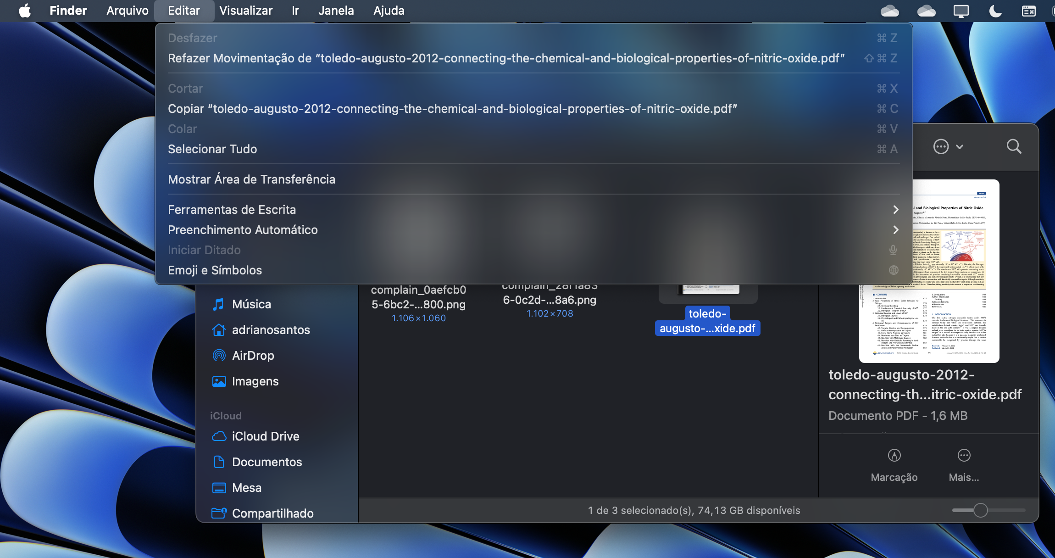Toggle Do Not Disturb moon icon
Image resolution: width=1055 pixels, height=558 pixels.
995,11
